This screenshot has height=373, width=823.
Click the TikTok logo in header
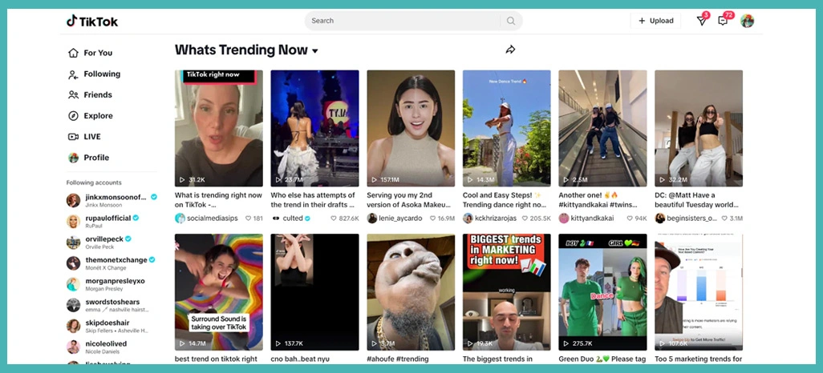point(92,22)
